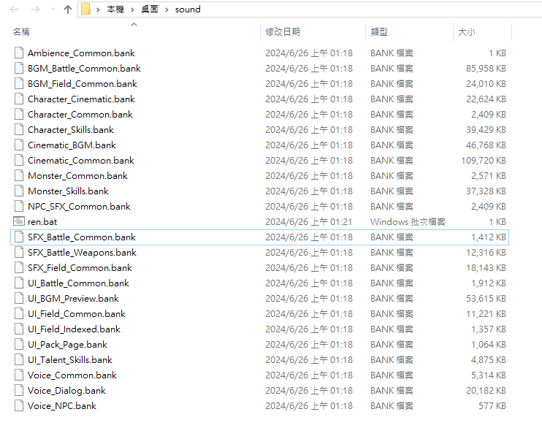Viewport: 542px width, 447px height.
Task: Expand the chevron after 本機 breadcrumb
Action: tap(132, 9)
